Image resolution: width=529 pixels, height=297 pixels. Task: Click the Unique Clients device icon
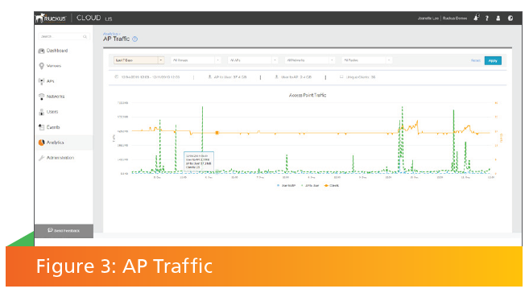point(341,76)
